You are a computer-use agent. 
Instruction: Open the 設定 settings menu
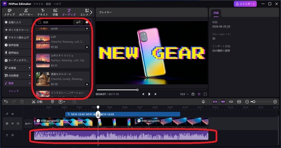point(48,4)
